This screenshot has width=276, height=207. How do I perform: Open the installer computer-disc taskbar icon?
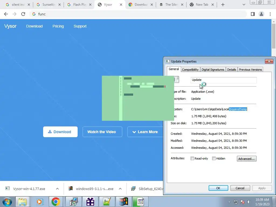tap(74, 202)
